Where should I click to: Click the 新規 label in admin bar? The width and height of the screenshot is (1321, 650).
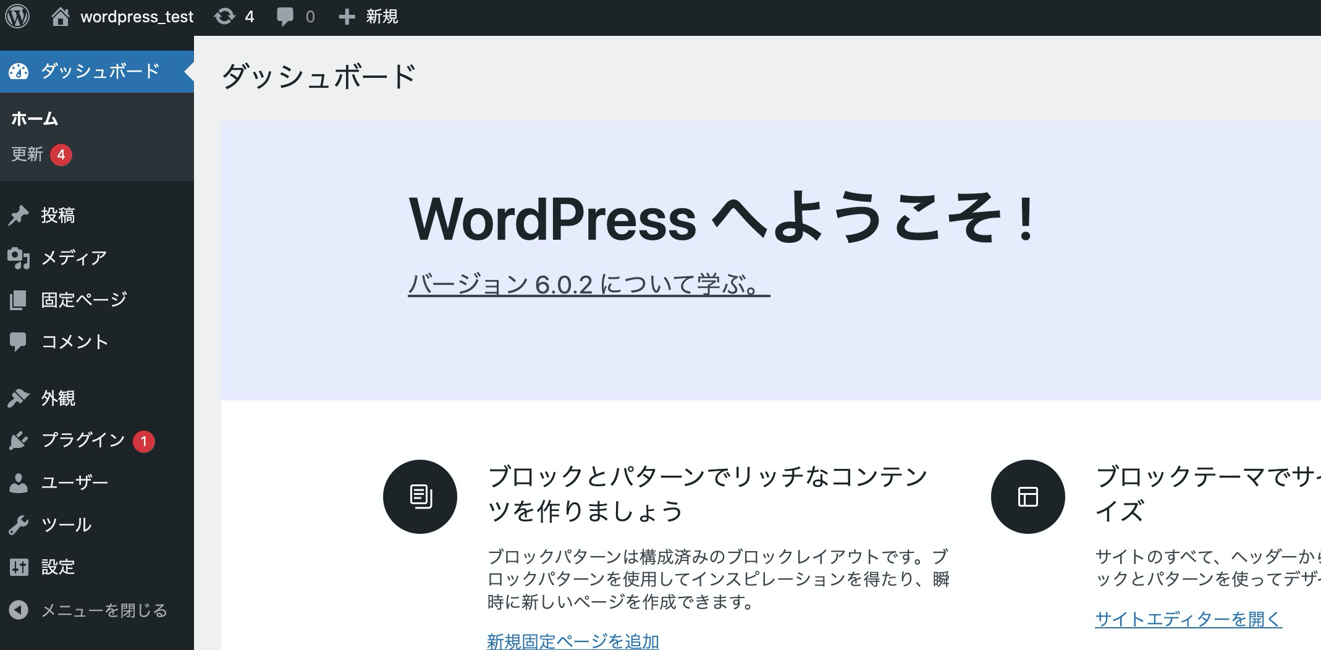[382, 17]
